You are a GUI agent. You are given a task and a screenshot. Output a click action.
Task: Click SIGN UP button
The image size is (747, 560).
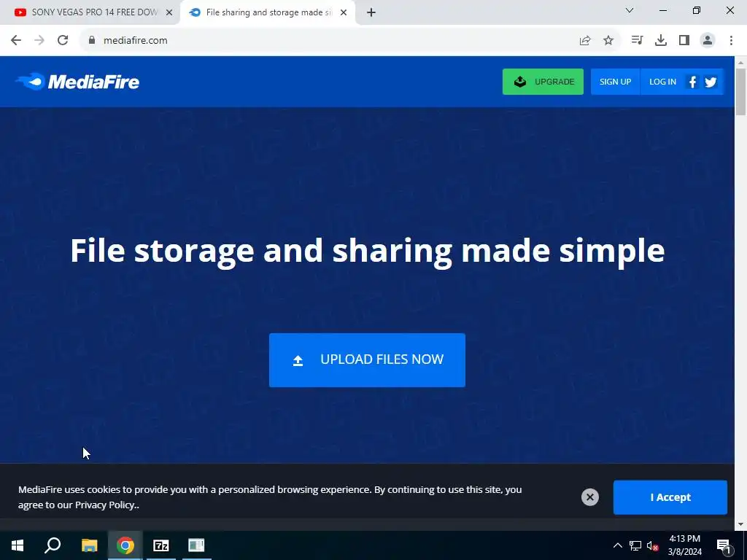616,82
